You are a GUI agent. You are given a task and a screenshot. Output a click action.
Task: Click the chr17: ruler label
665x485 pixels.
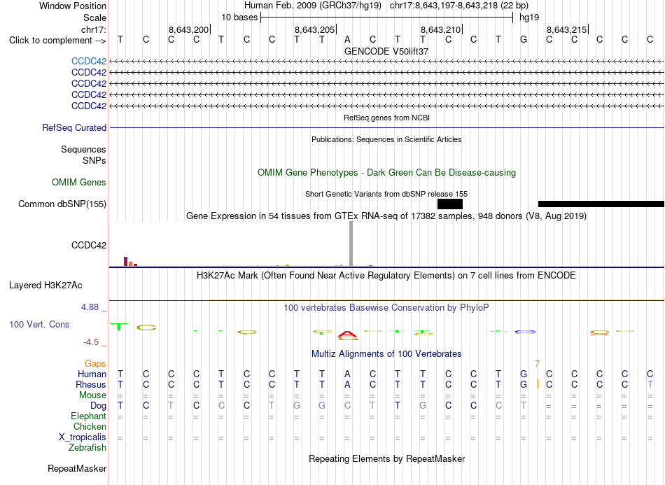(x=94, y=29)
